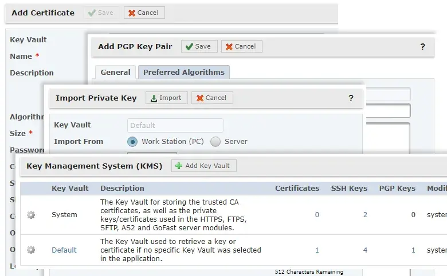This screenshot has width=447, height=276.
Task: Save the PGP Key Pair
Action: point(199,46)
